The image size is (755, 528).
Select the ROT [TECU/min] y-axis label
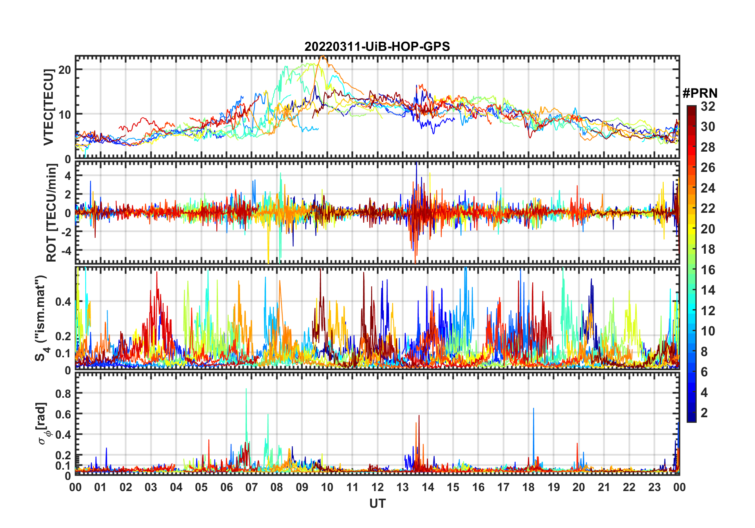[52, 213]
